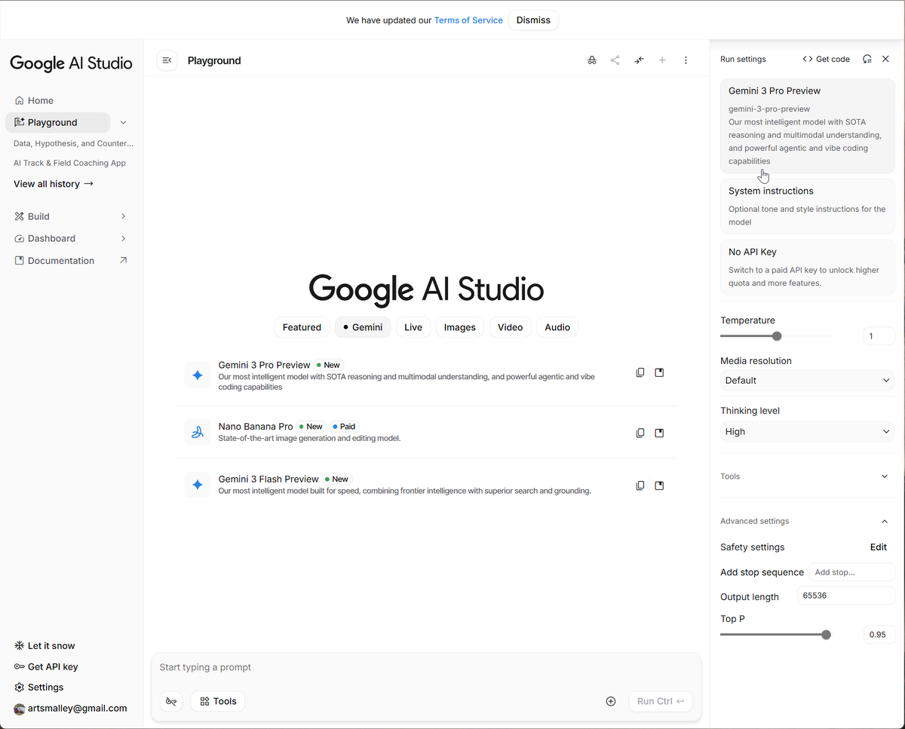This screenshot has width=905, height=729.
Task: Open artsmalley@gmail.com account menu
Action: [70, 708]
